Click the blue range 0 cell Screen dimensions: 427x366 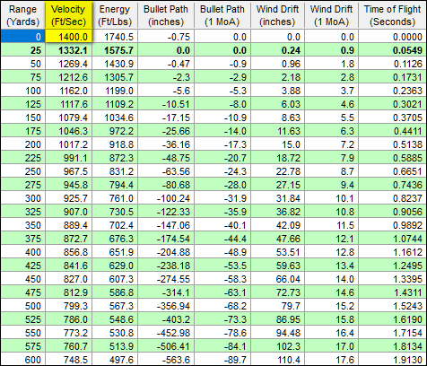point(23,37)
